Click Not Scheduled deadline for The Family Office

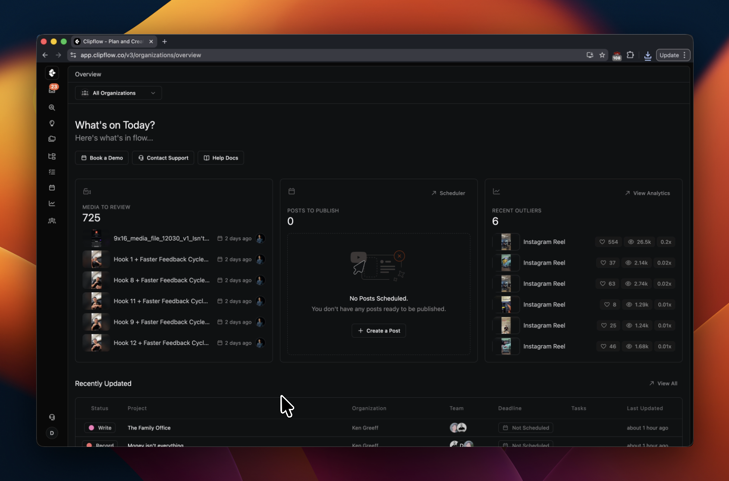click(x=526, y=428)
